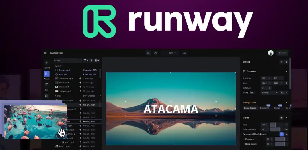Click the Upload plus icon in sidebar
The image size is (308, 150).
46,63
